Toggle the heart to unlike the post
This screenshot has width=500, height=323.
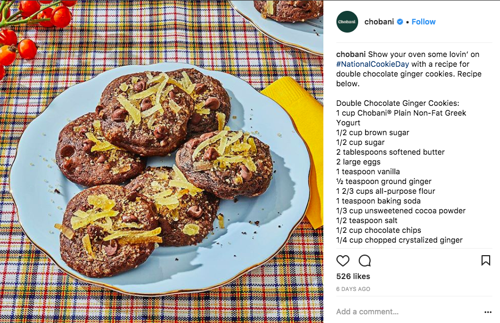point(343,261)
